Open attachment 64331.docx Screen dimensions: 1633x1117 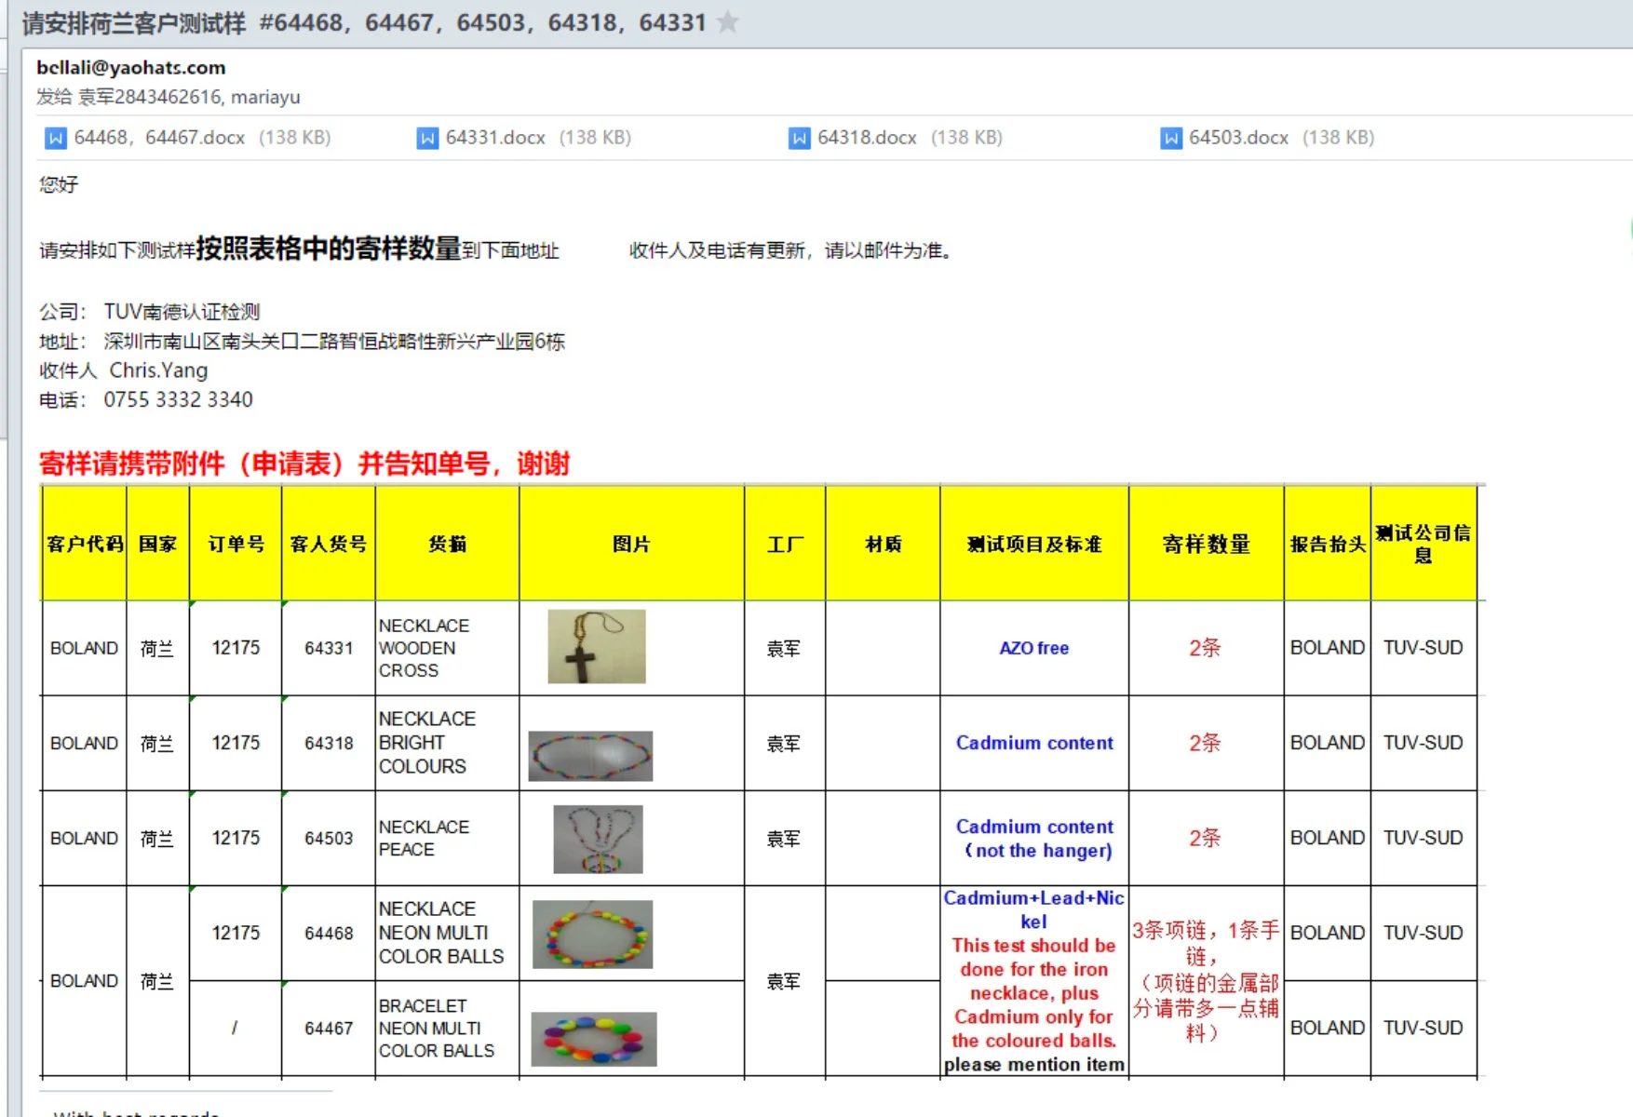[524, 138]
